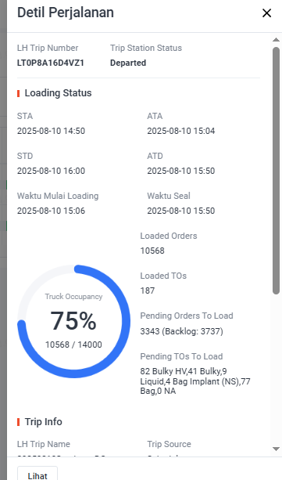Viewport: 282px width, 480px height.
Task: Click the scrollbar up arrow
Action: (276, 40)
